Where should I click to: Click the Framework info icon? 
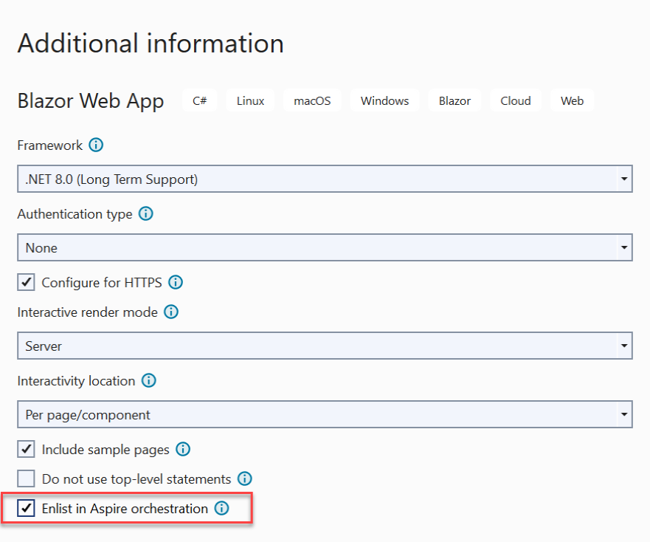coord(96,145)
